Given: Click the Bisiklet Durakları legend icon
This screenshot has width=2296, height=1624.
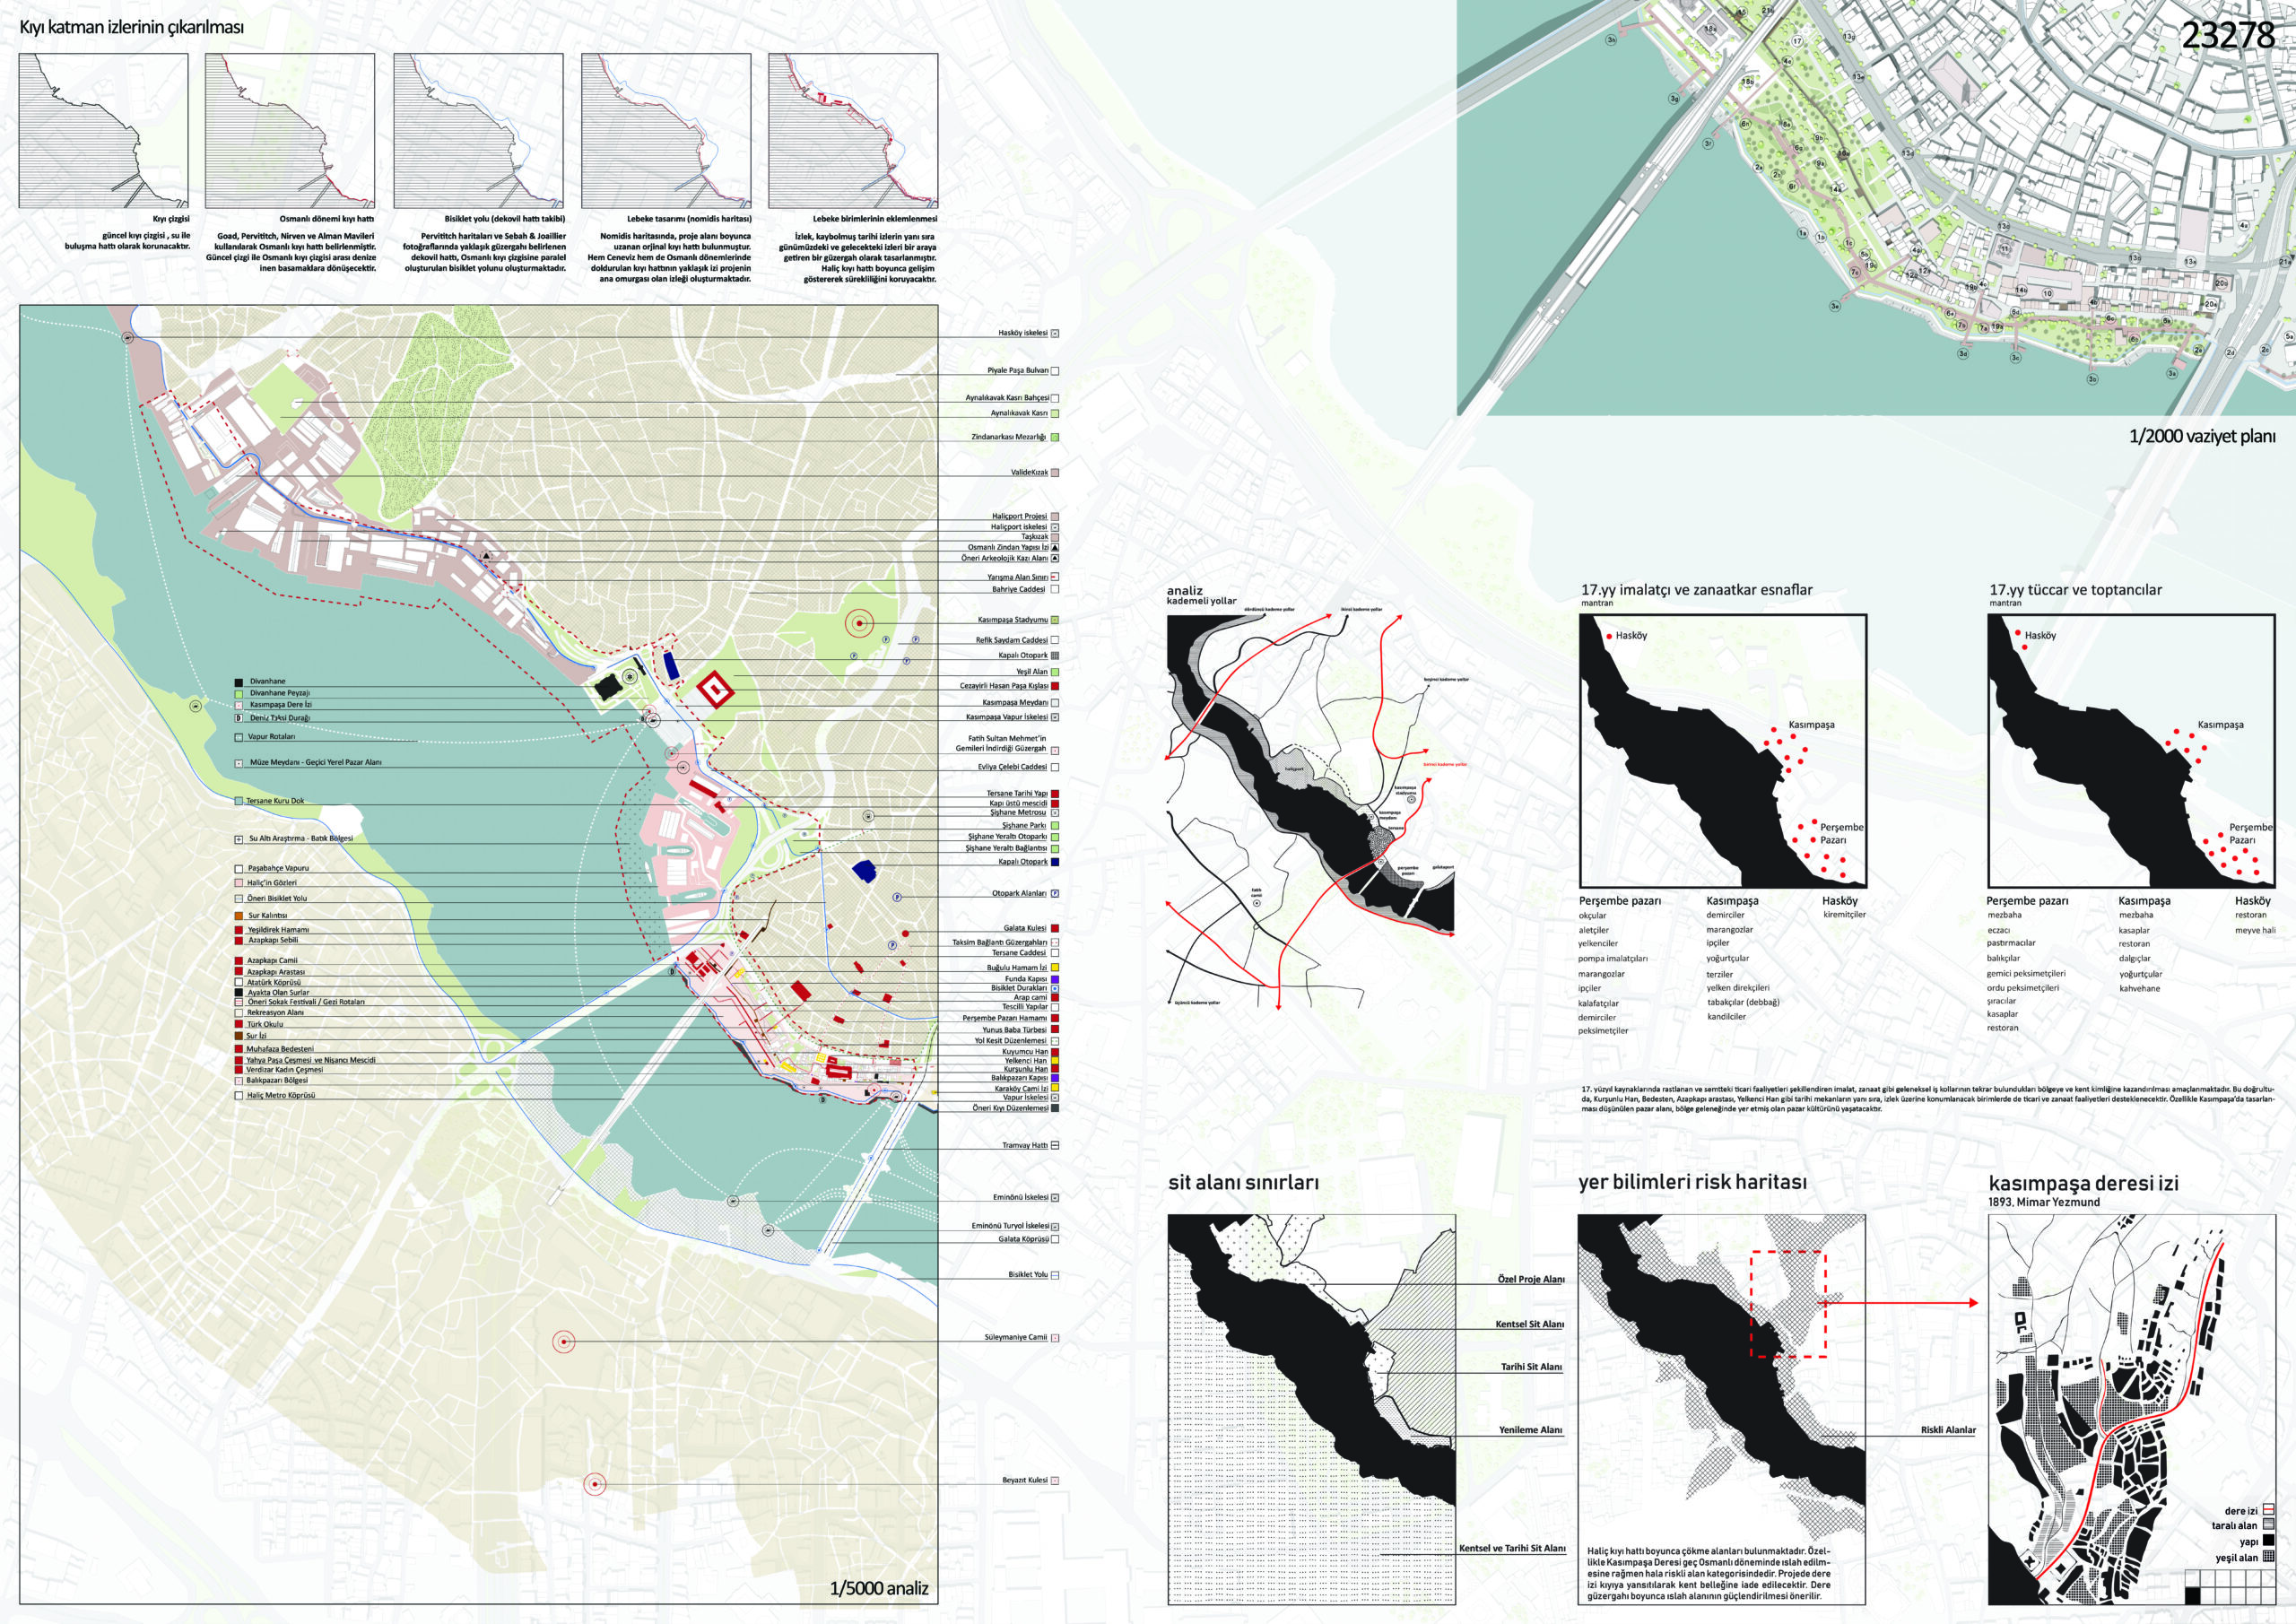Looking at the screenshot, I should [x=1055, y=988].
